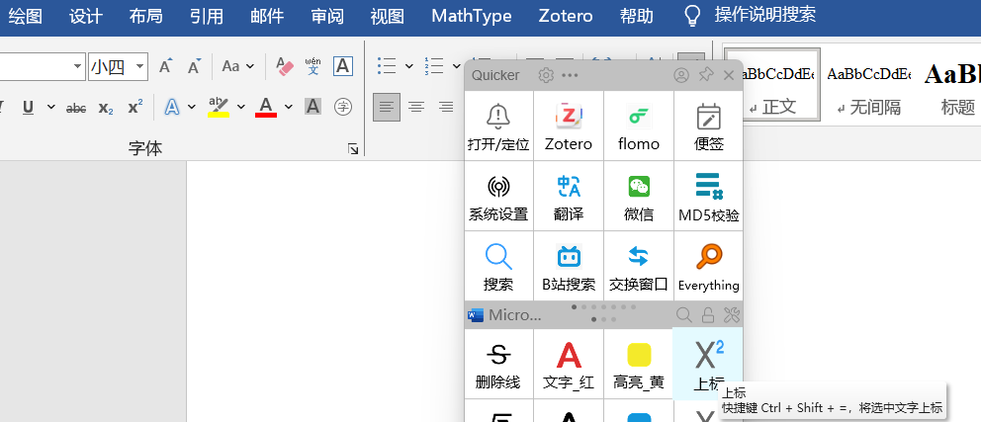Expand the font name dropdown arrow
Viewport: 981px width, 422px height.
(x=77, y=66)
